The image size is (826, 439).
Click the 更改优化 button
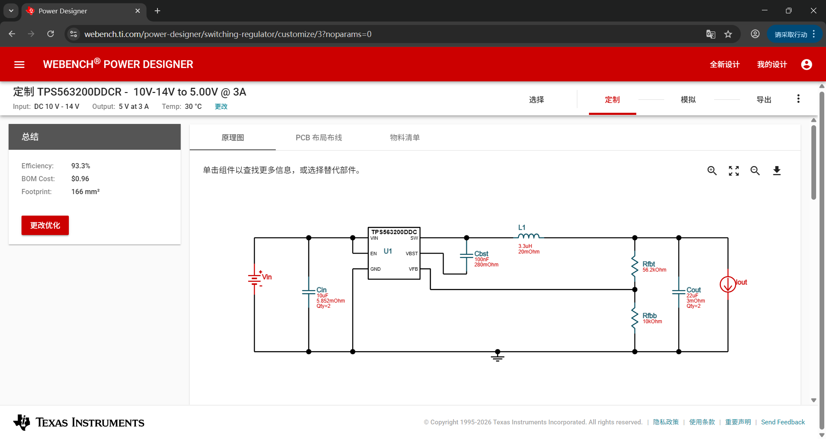click(x=45, y=225)
